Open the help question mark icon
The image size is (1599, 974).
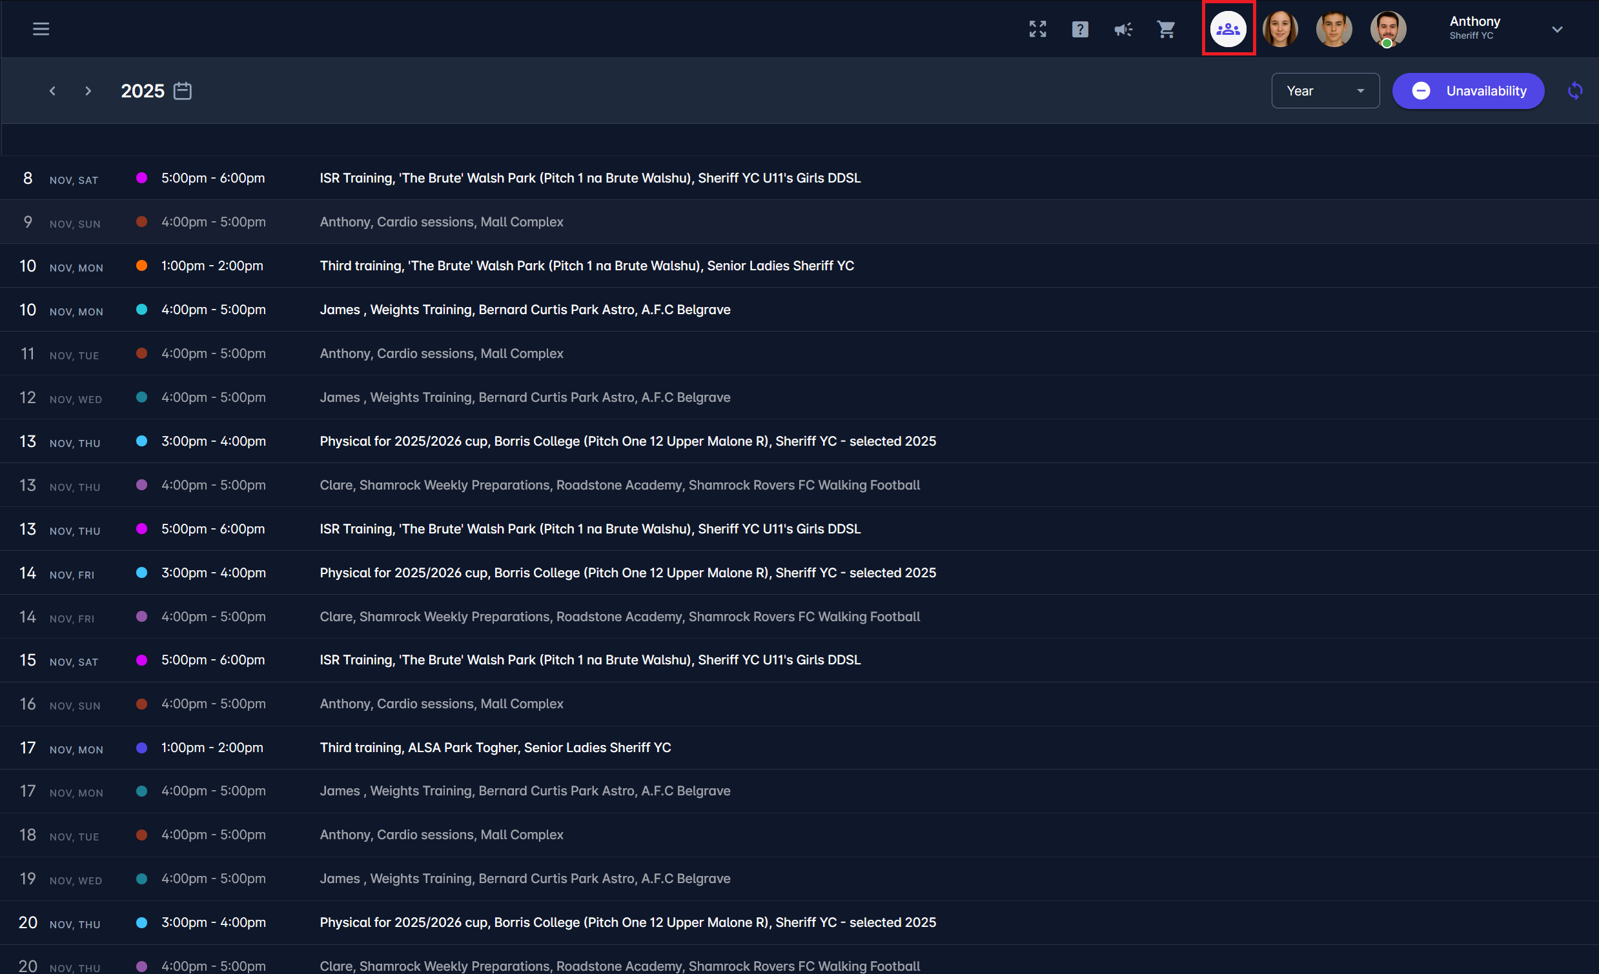[x=1080, y=29]
